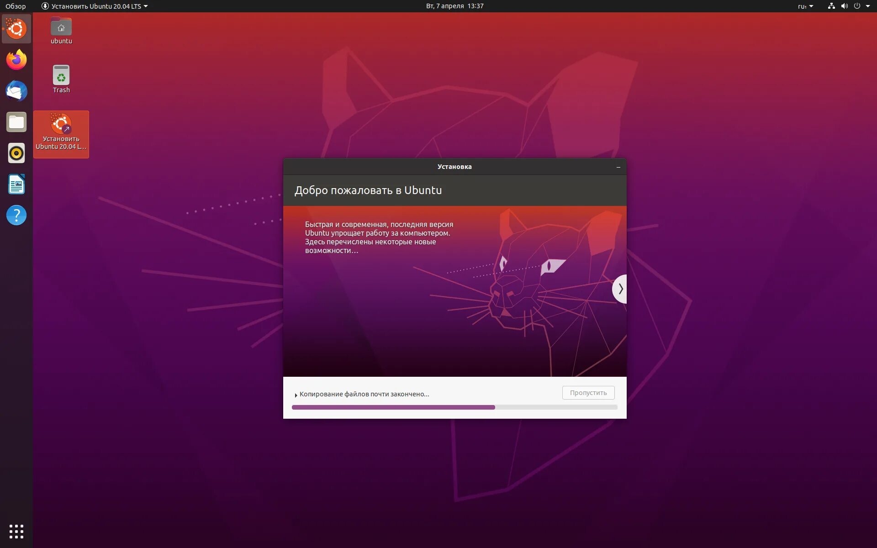The width and height of the screenshot is (877, 548).
Task: Click the Пропустить skip button
Action: 588,392
